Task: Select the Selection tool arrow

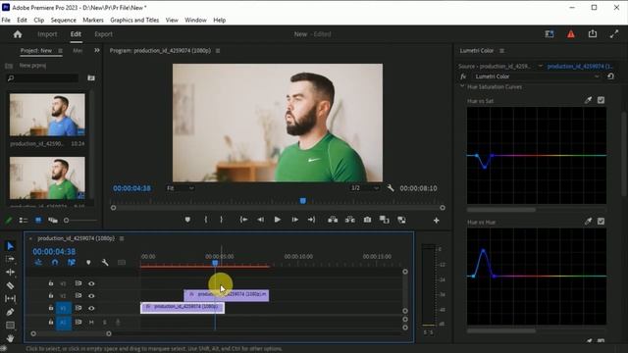Action: (10, 246)
